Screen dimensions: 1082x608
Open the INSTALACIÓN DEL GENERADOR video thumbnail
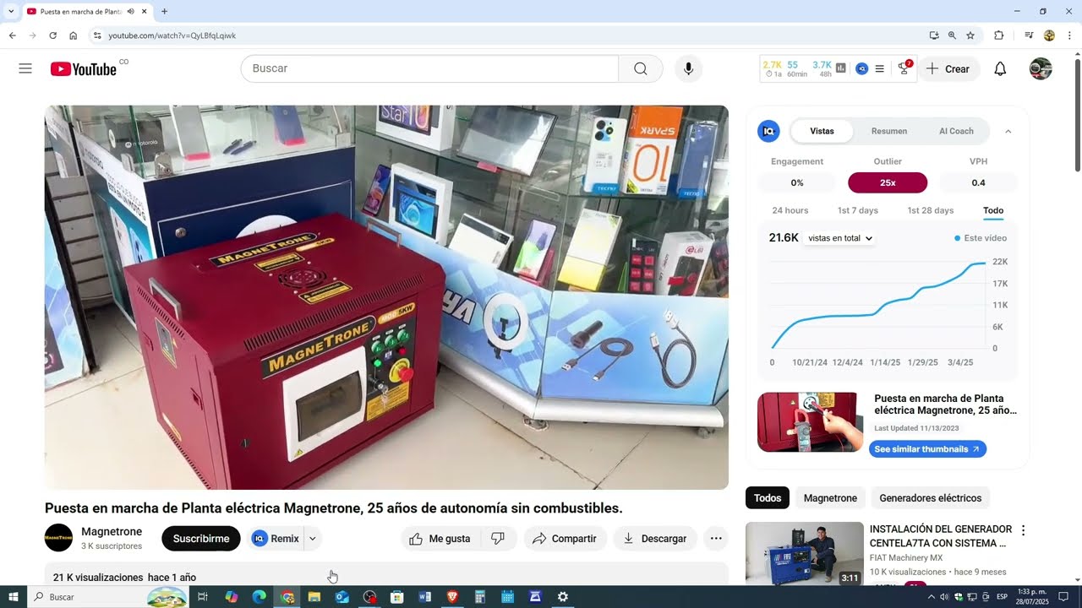pos(805,554)
